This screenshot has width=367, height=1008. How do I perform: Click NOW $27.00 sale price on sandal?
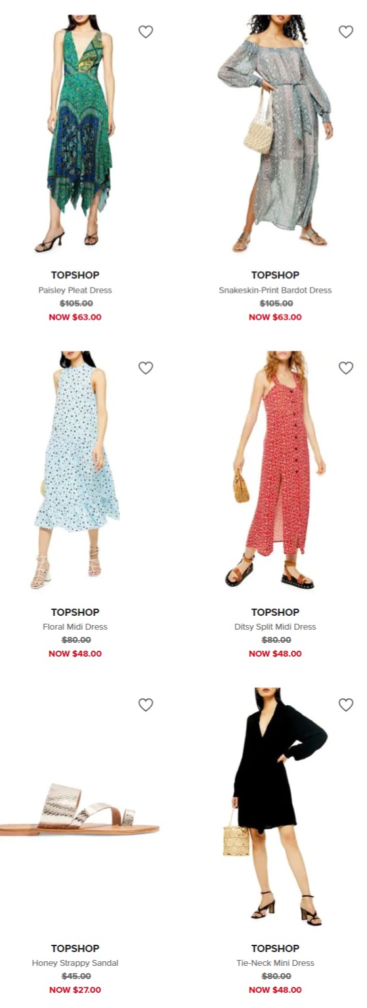75,990
